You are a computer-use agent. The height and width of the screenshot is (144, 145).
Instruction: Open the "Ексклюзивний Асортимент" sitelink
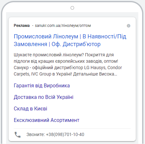[47, 120]
